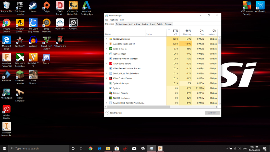Open Audacity desktop icon

pyautogui.click(x=33, y=41)
